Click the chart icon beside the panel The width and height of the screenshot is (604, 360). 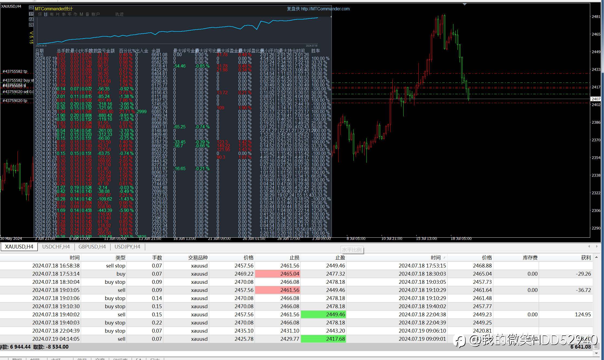pyautogui.click(x=31, y=14)
